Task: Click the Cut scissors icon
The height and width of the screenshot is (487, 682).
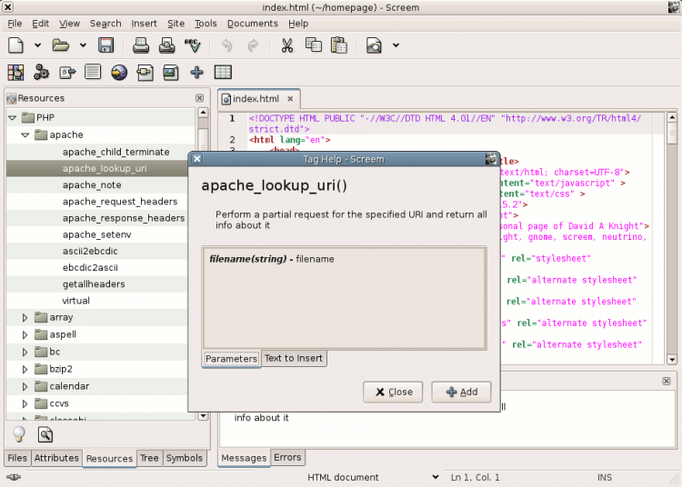Action: pyautogui.click(x=286, y=45)
